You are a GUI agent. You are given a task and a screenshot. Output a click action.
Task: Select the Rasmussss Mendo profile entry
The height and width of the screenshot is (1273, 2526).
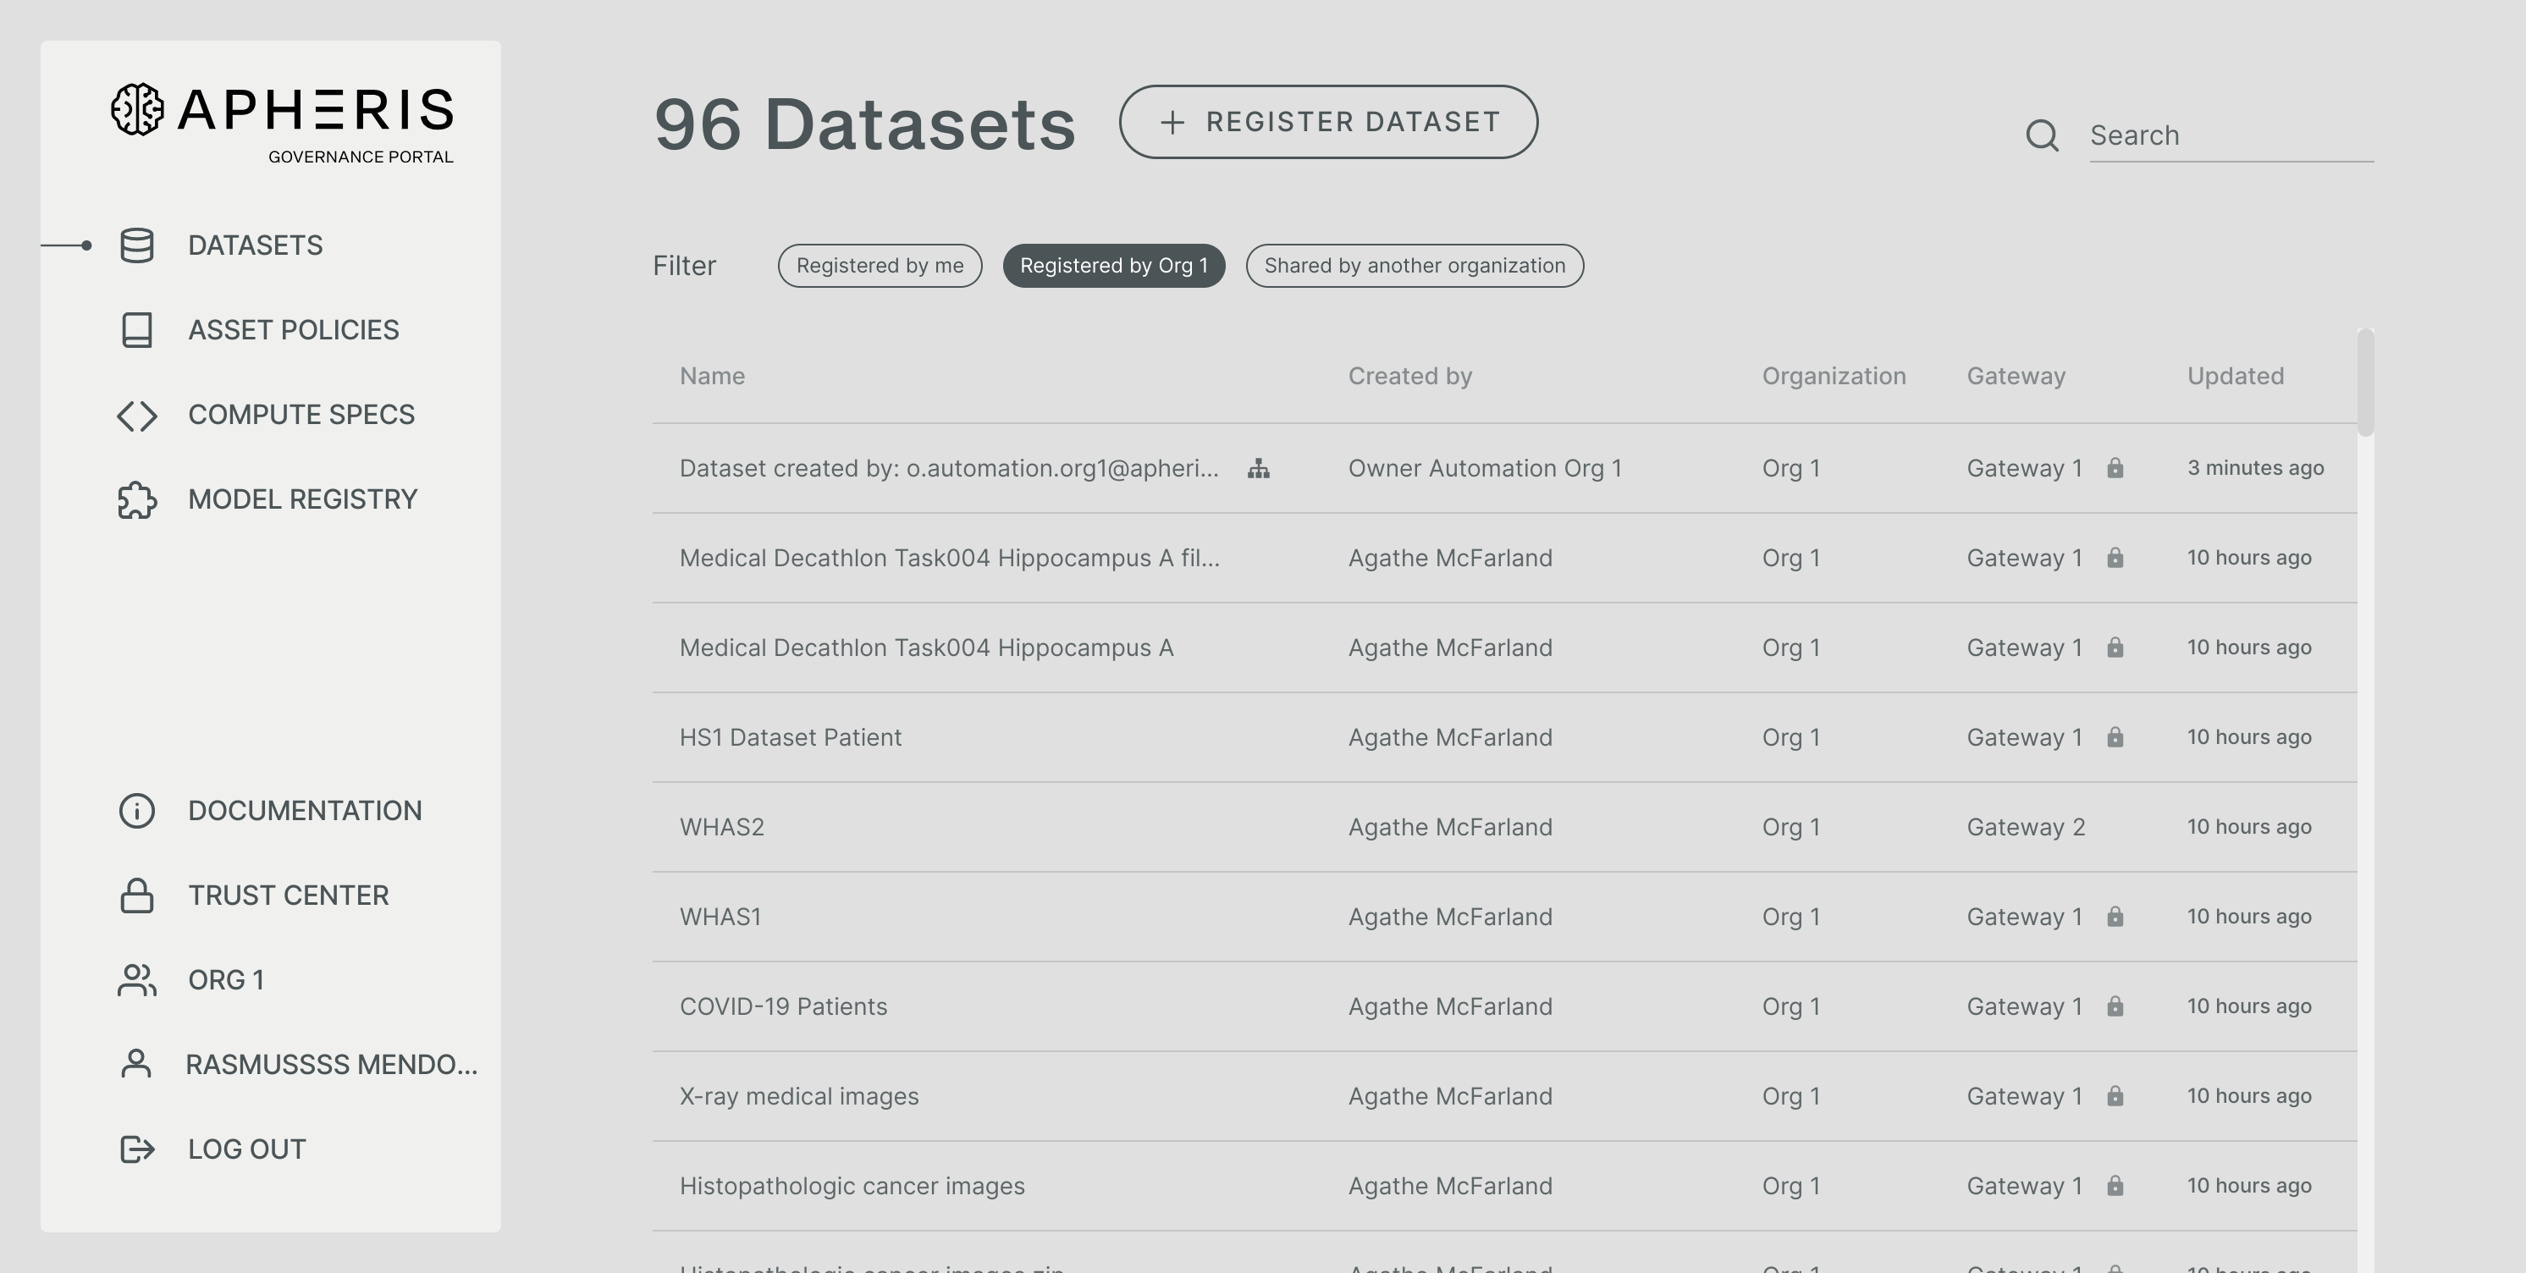[330, 1063]
